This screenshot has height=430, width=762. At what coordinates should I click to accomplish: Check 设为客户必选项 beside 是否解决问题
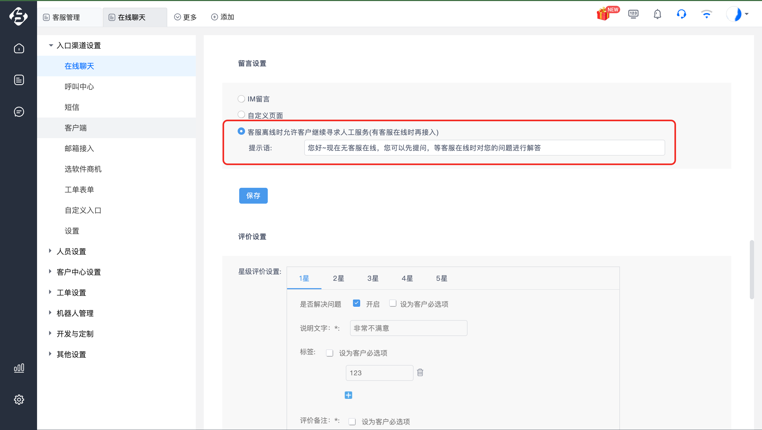(x=393, y=303)
